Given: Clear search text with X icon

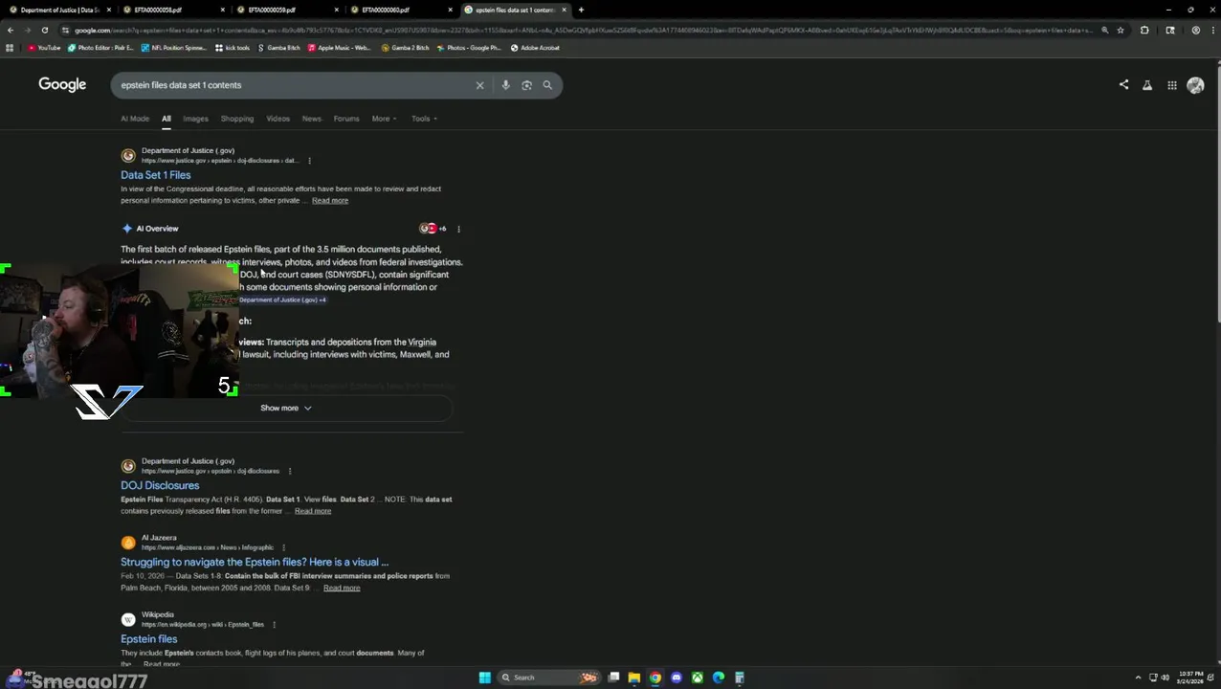Looking at the screenshot, I should (480, 85).
